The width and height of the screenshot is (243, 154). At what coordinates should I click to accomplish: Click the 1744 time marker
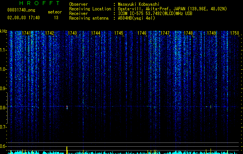[96, 33]
